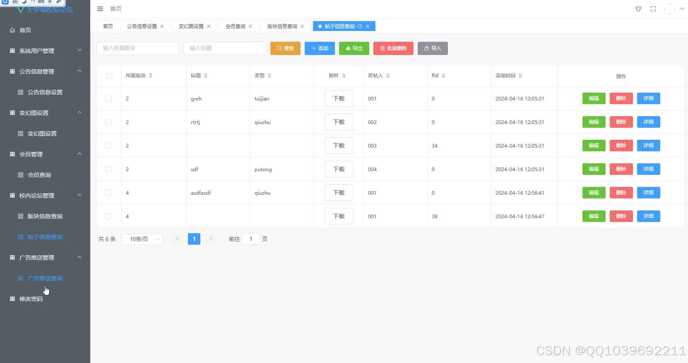Check the row with fid 34

[108, 146]
